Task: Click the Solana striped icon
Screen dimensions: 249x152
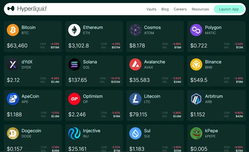Action: coord(74,64)
